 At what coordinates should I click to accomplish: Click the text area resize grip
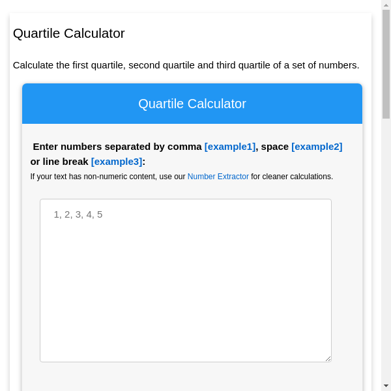click(328, 358)
